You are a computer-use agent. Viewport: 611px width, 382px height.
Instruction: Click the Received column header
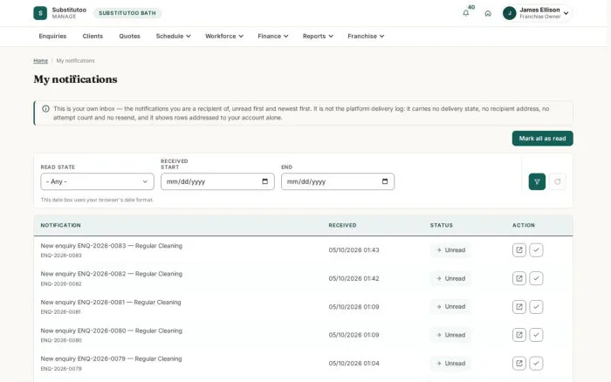tap(342, 225)
